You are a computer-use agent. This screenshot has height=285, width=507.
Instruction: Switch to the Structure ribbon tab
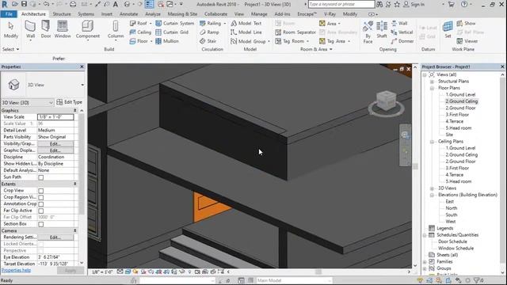[x=62, y=14]
